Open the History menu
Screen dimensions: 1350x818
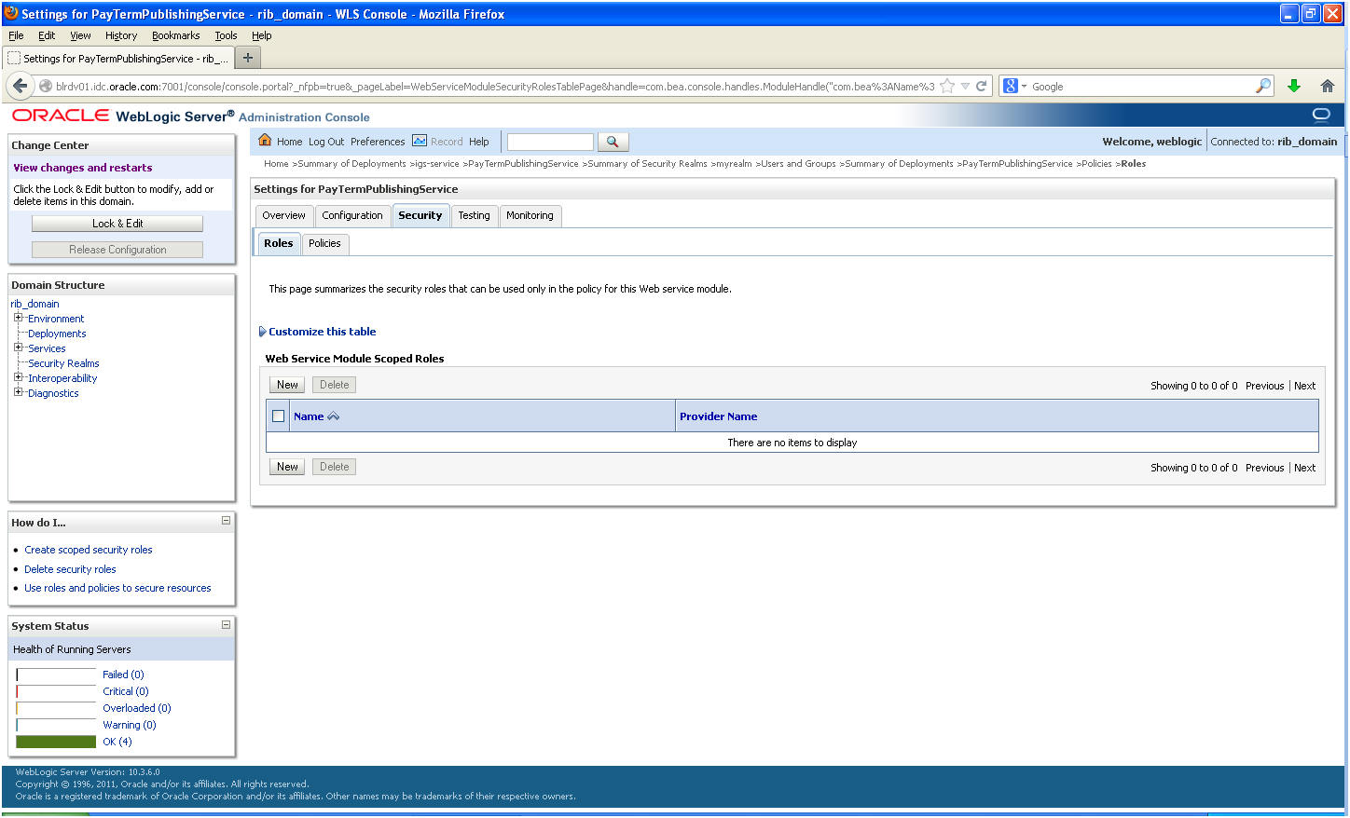tap(121, 35)
